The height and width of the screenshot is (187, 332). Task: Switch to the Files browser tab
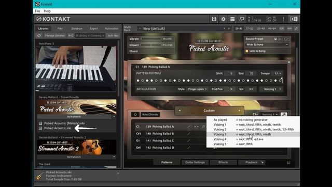point(60,29)
